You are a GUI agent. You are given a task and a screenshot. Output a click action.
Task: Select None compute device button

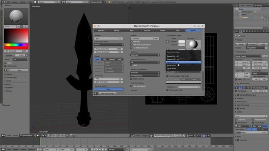pyautogui.click(x=108, y=89)
